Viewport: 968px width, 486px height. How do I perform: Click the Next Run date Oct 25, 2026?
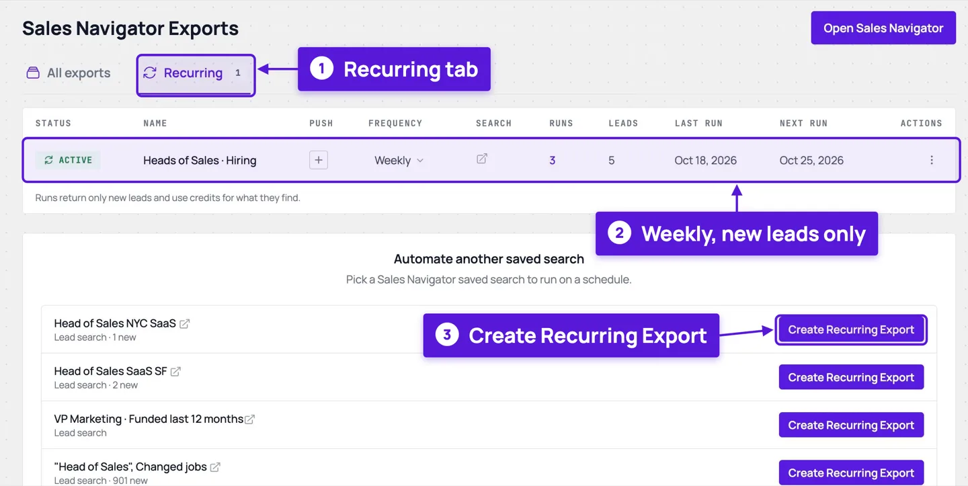811,160
